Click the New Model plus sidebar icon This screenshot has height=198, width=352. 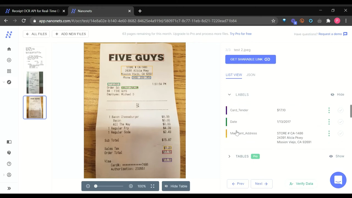[9, 60]
